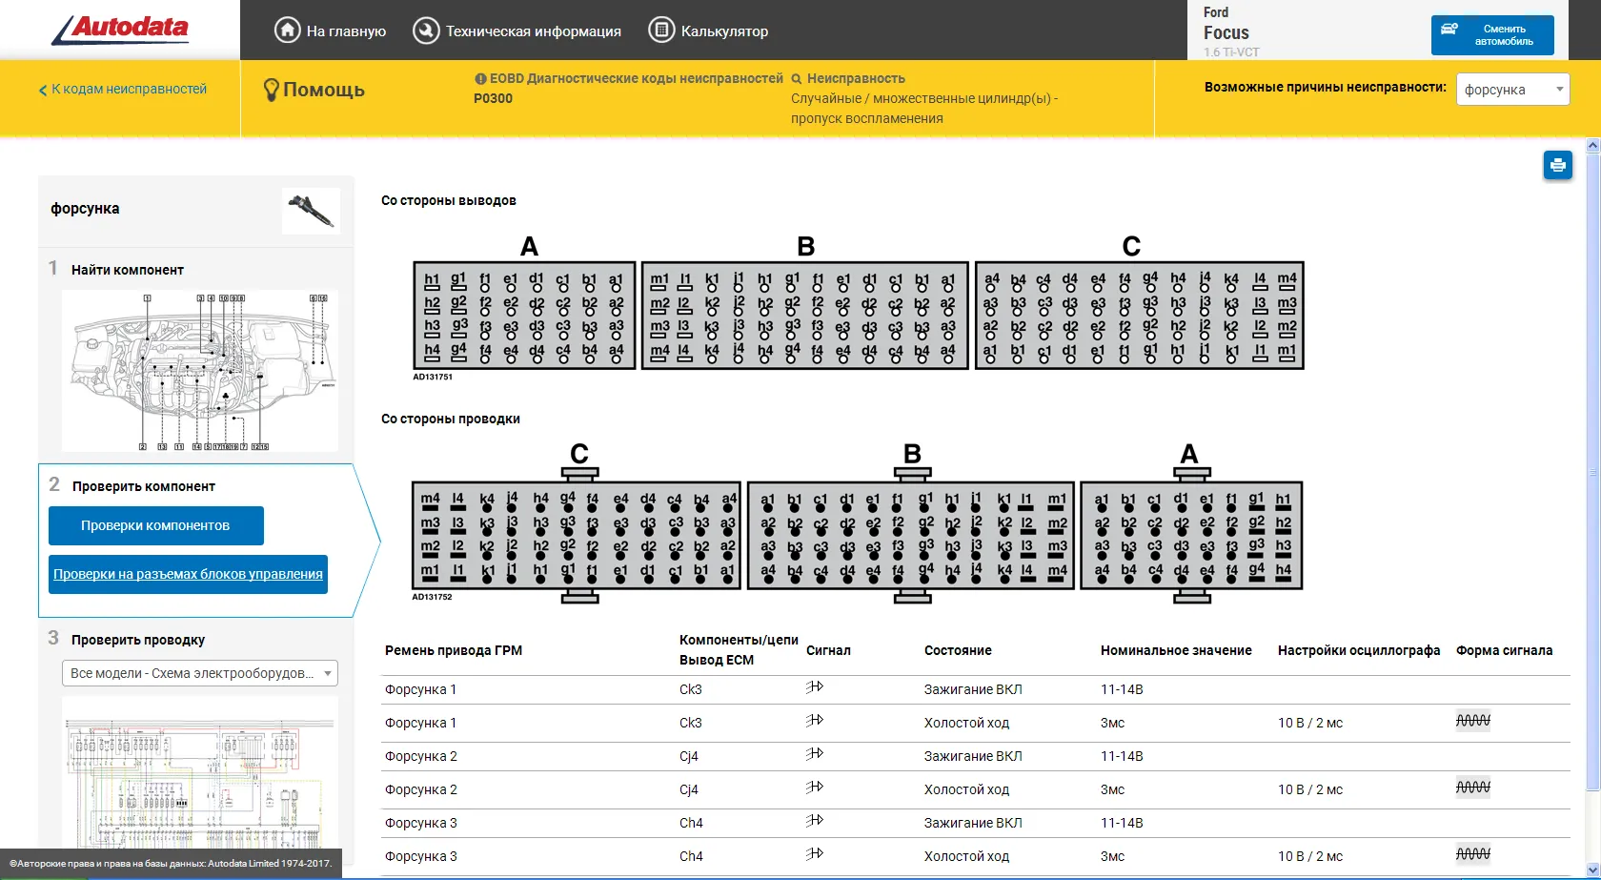The width and height of the screenshot is (1601, 880).
Task: Click Номинальное значение column header
Action: [x=1176, y=650]
